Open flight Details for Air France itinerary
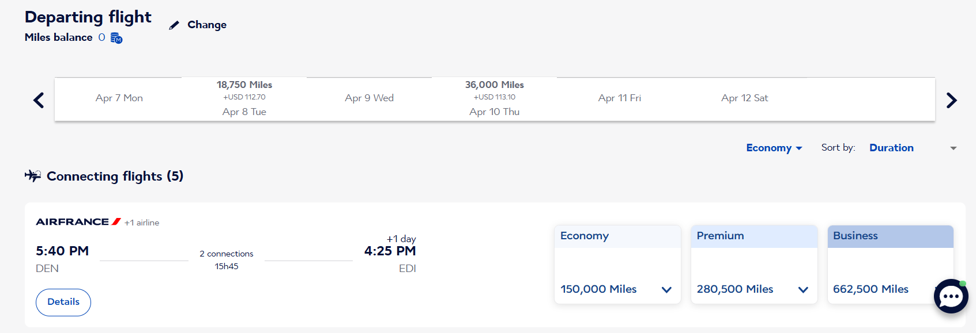The image size is (976, 333). pyautogui.click(x=63, y=302)
